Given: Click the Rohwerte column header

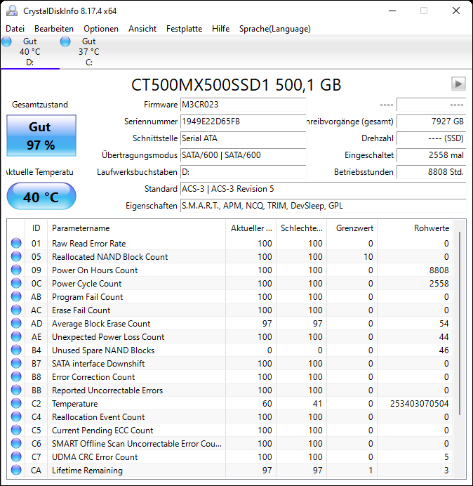Looking at the screenshot, I should click(x=415, y=228).
